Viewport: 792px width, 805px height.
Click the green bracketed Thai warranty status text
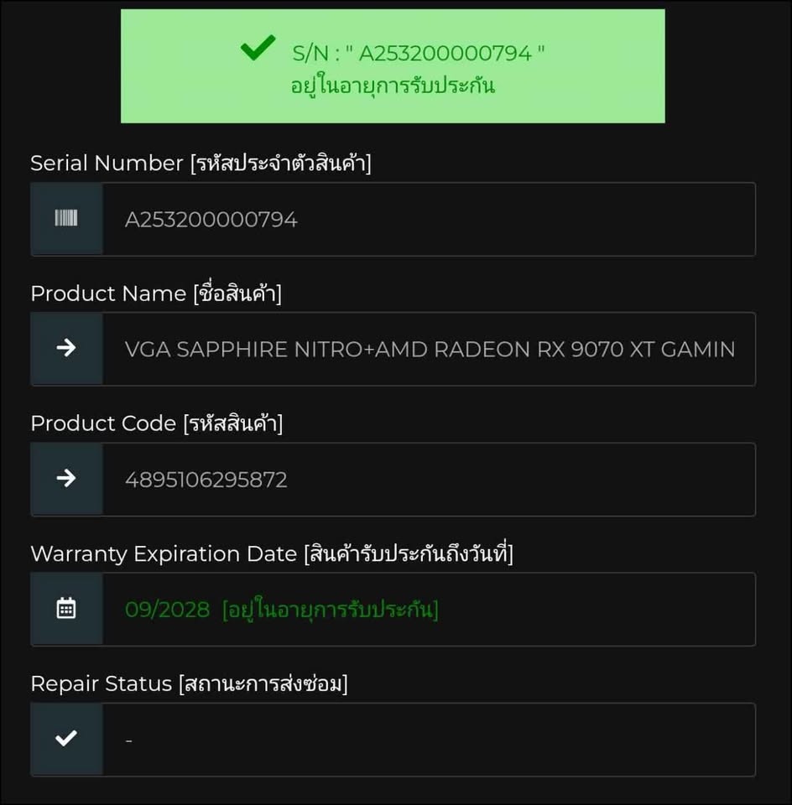(x=330, y=610)
